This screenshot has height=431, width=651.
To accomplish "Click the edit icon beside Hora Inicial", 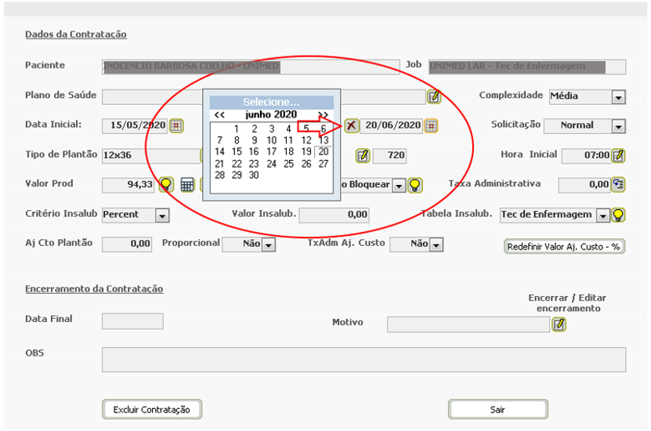I will point(618,155).
